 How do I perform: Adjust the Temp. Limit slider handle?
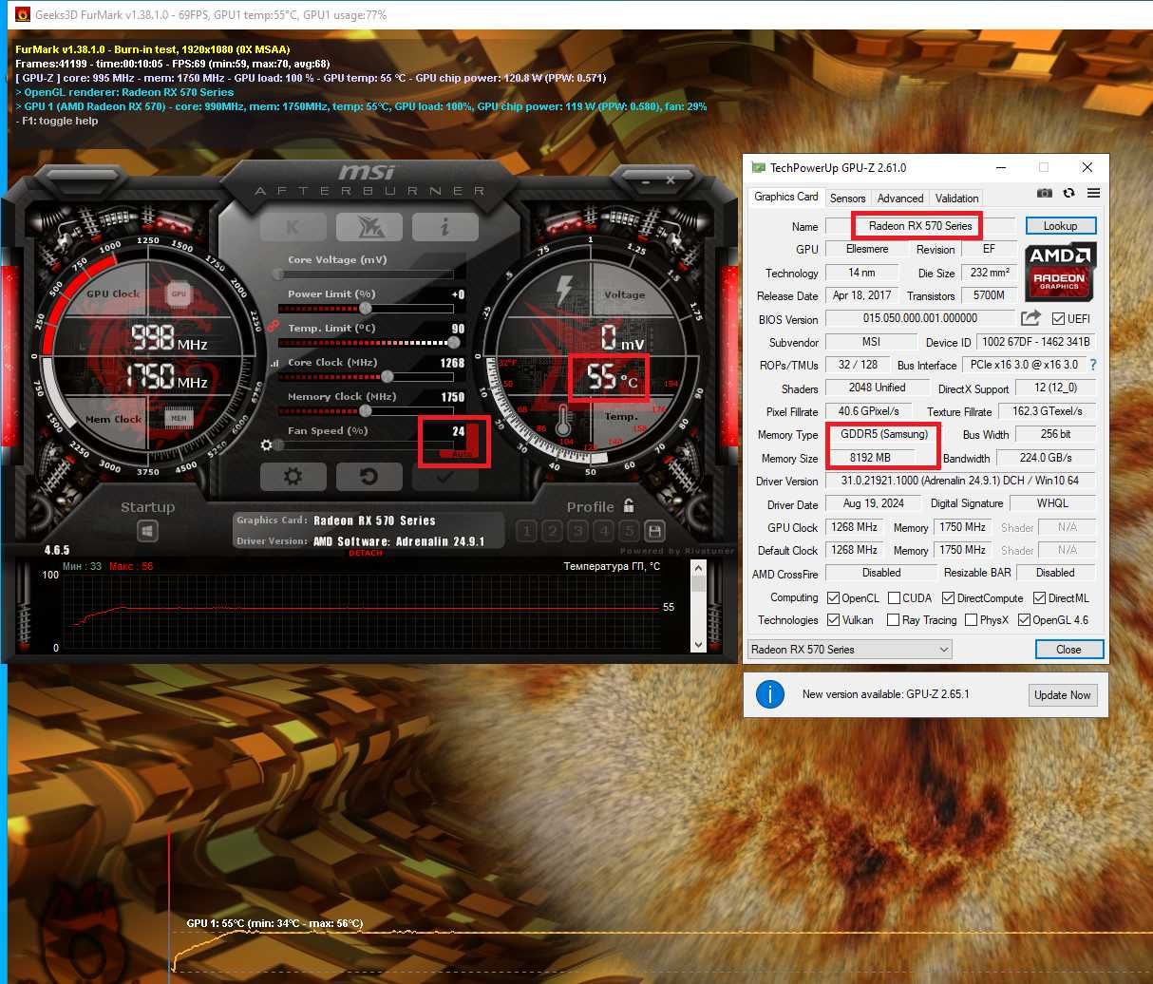pos(454,342)
